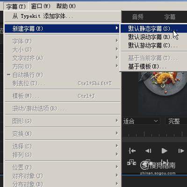This screenshot has height=187, width=187.
Task: Expand the 字体(F) submenu
Action: pyautogui.click(x=63, y=41)
